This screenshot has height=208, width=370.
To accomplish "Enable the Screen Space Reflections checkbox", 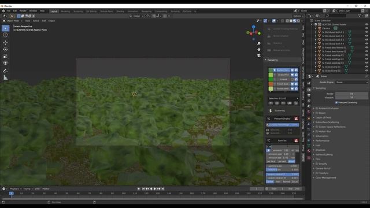I will click(x=317, y=127).
